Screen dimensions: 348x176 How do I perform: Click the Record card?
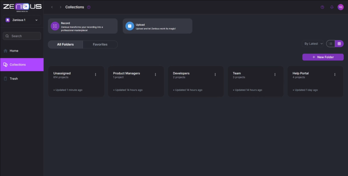click(x=83, y=26)
